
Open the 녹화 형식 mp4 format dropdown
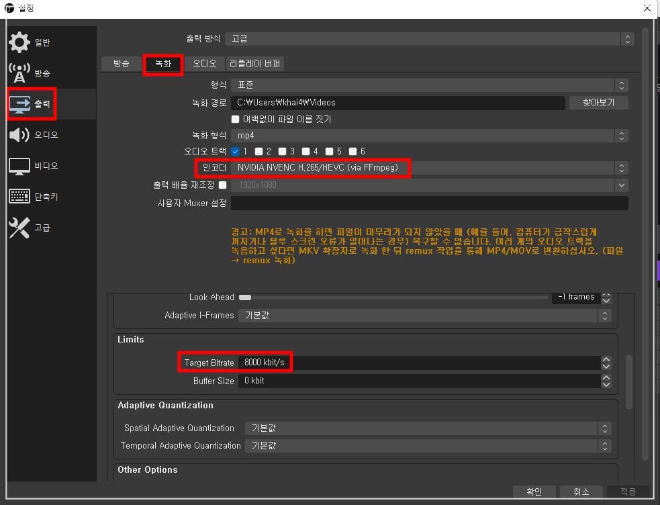click(429, 136)
